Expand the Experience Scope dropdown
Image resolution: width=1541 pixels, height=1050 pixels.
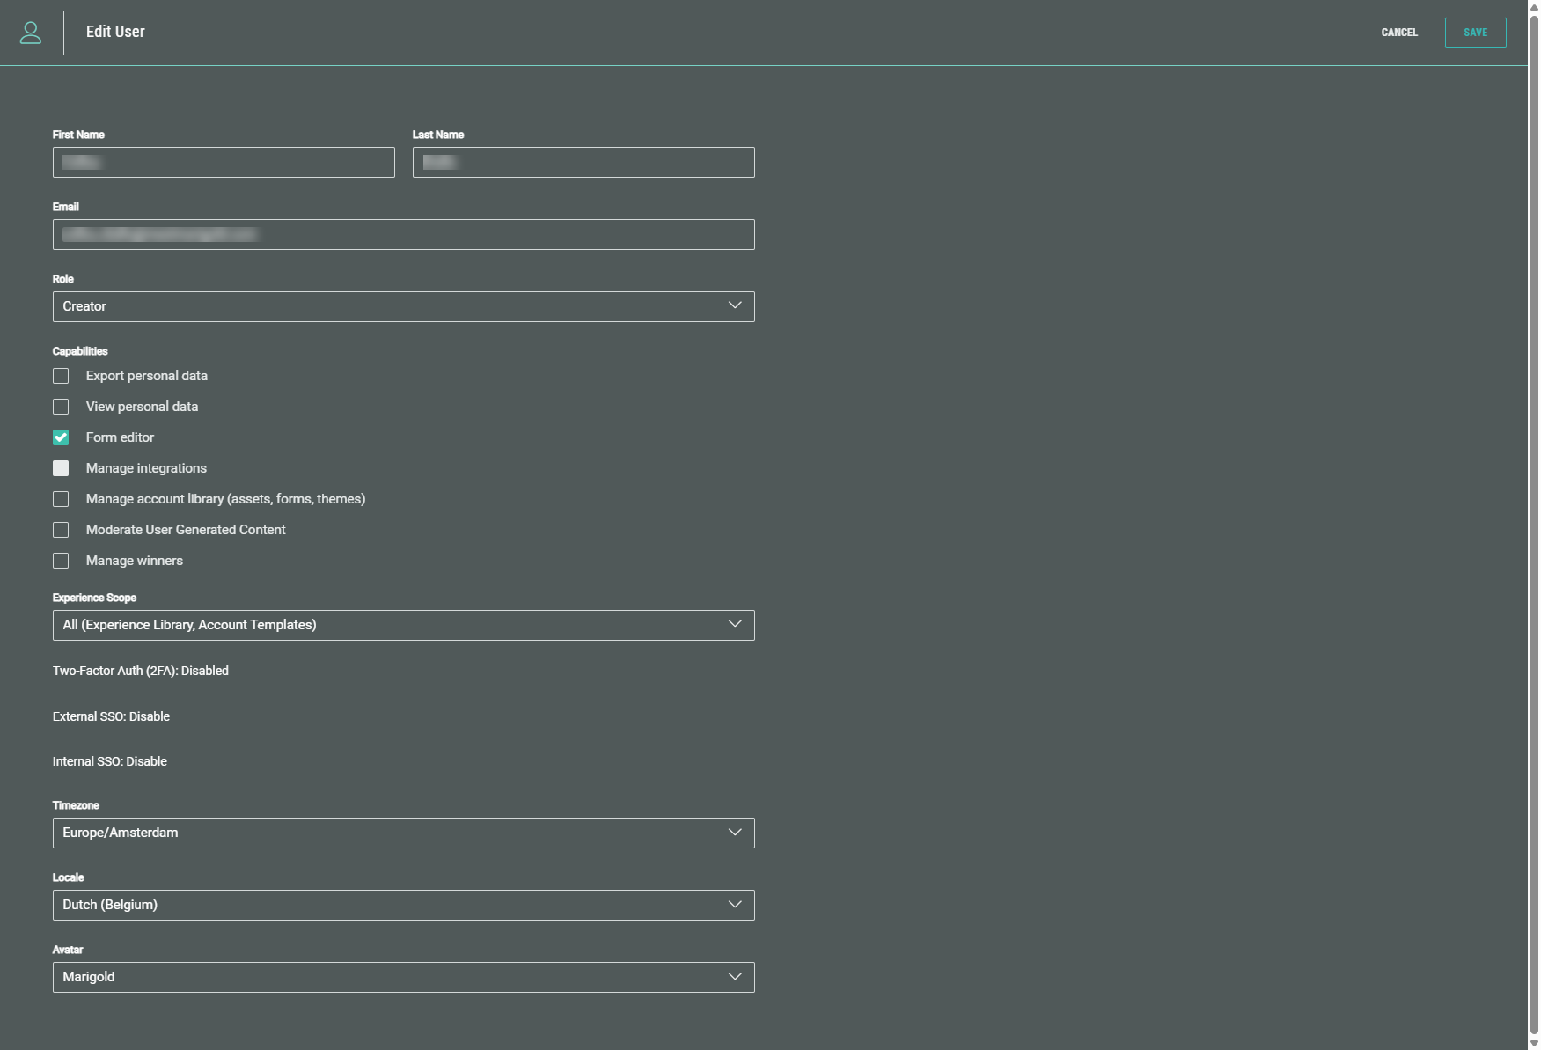(403, 626)
